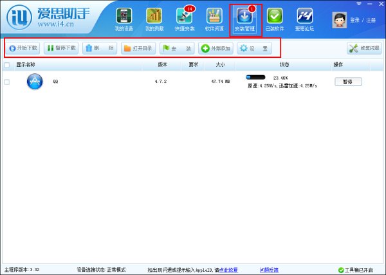Open 软件资源 software resources tab
386x275 pixels.
point(214,20)
